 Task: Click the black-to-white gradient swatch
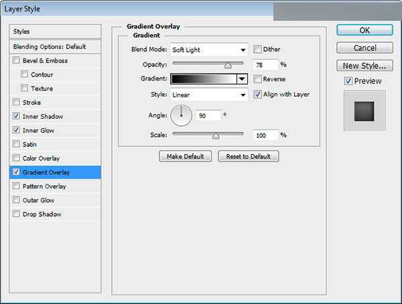(x=204, y=79)
